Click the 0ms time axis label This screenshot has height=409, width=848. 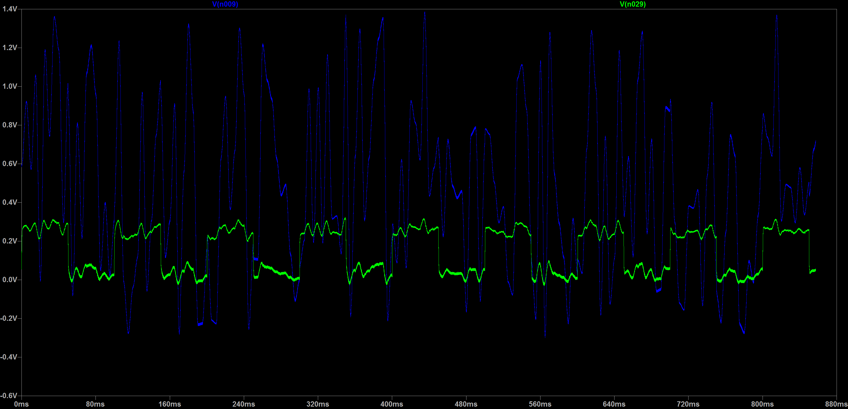coord(21,404)
